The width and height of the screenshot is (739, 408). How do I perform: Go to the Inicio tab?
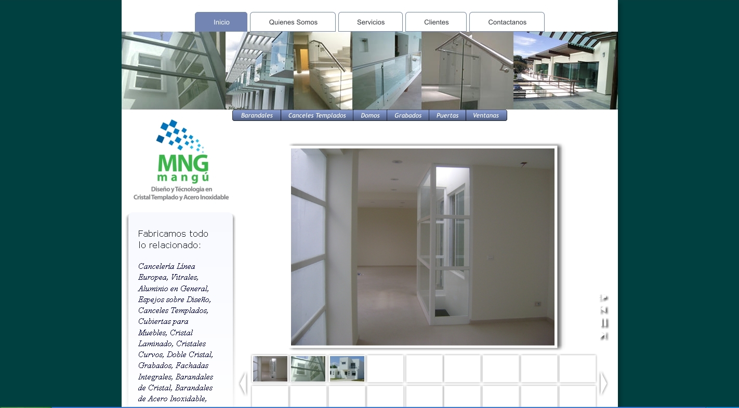click(221, 22)
